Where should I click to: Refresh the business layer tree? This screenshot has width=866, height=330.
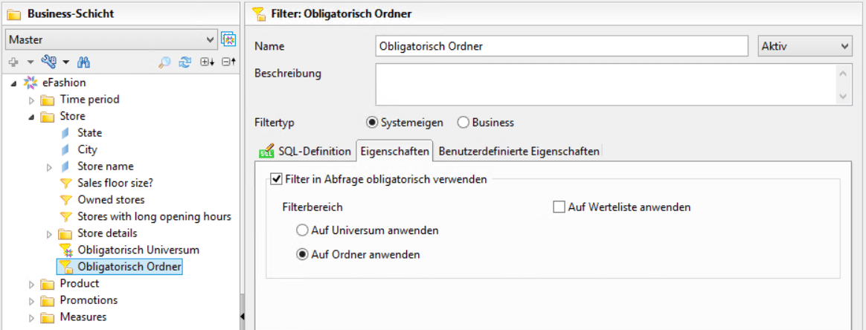coord(185,62)
